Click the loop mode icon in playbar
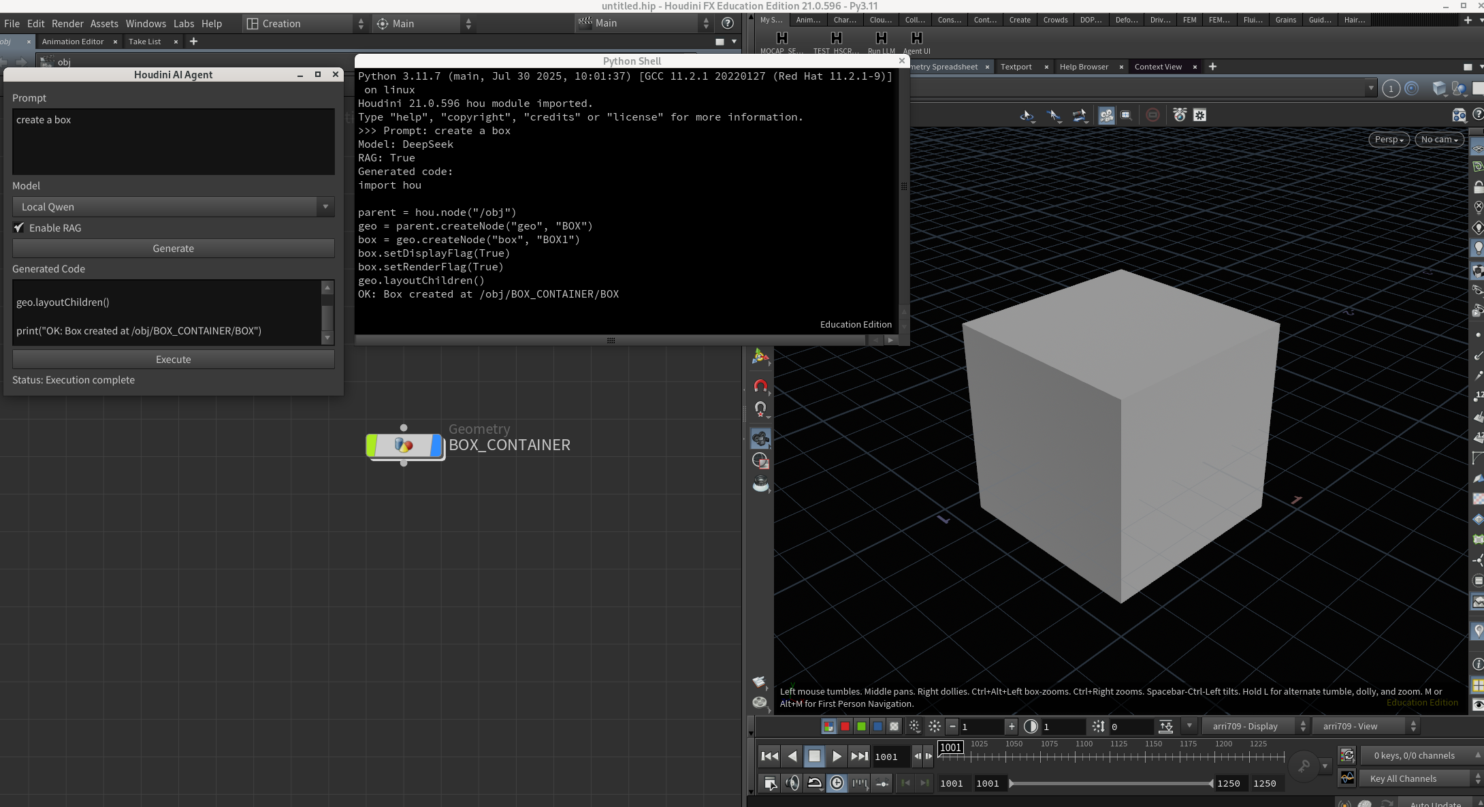This screenshot has height=807, width=1484. tap(815, 783)
